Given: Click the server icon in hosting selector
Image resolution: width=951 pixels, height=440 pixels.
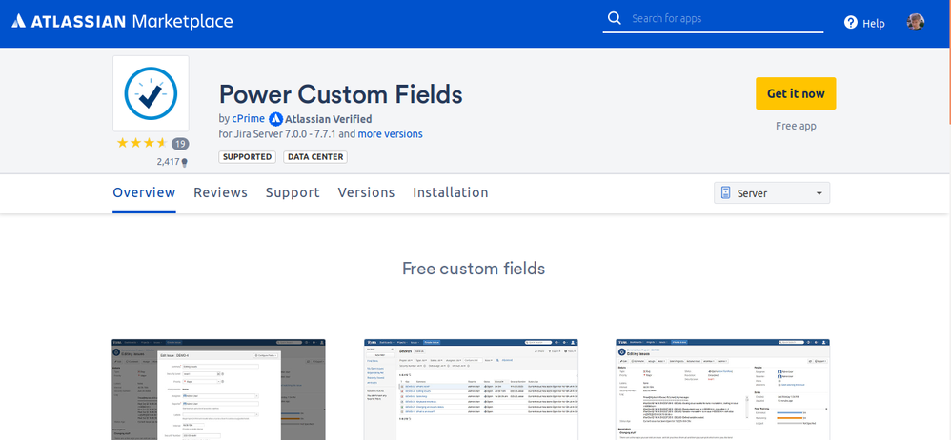Looking at the screenshot, I should [x=725, y=193].
